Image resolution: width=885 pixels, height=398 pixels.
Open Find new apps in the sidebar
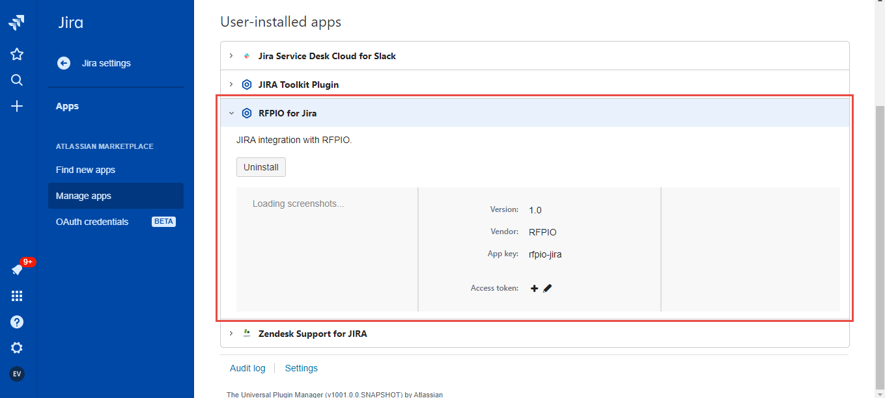pyautogui.click(x=85, y=170)
